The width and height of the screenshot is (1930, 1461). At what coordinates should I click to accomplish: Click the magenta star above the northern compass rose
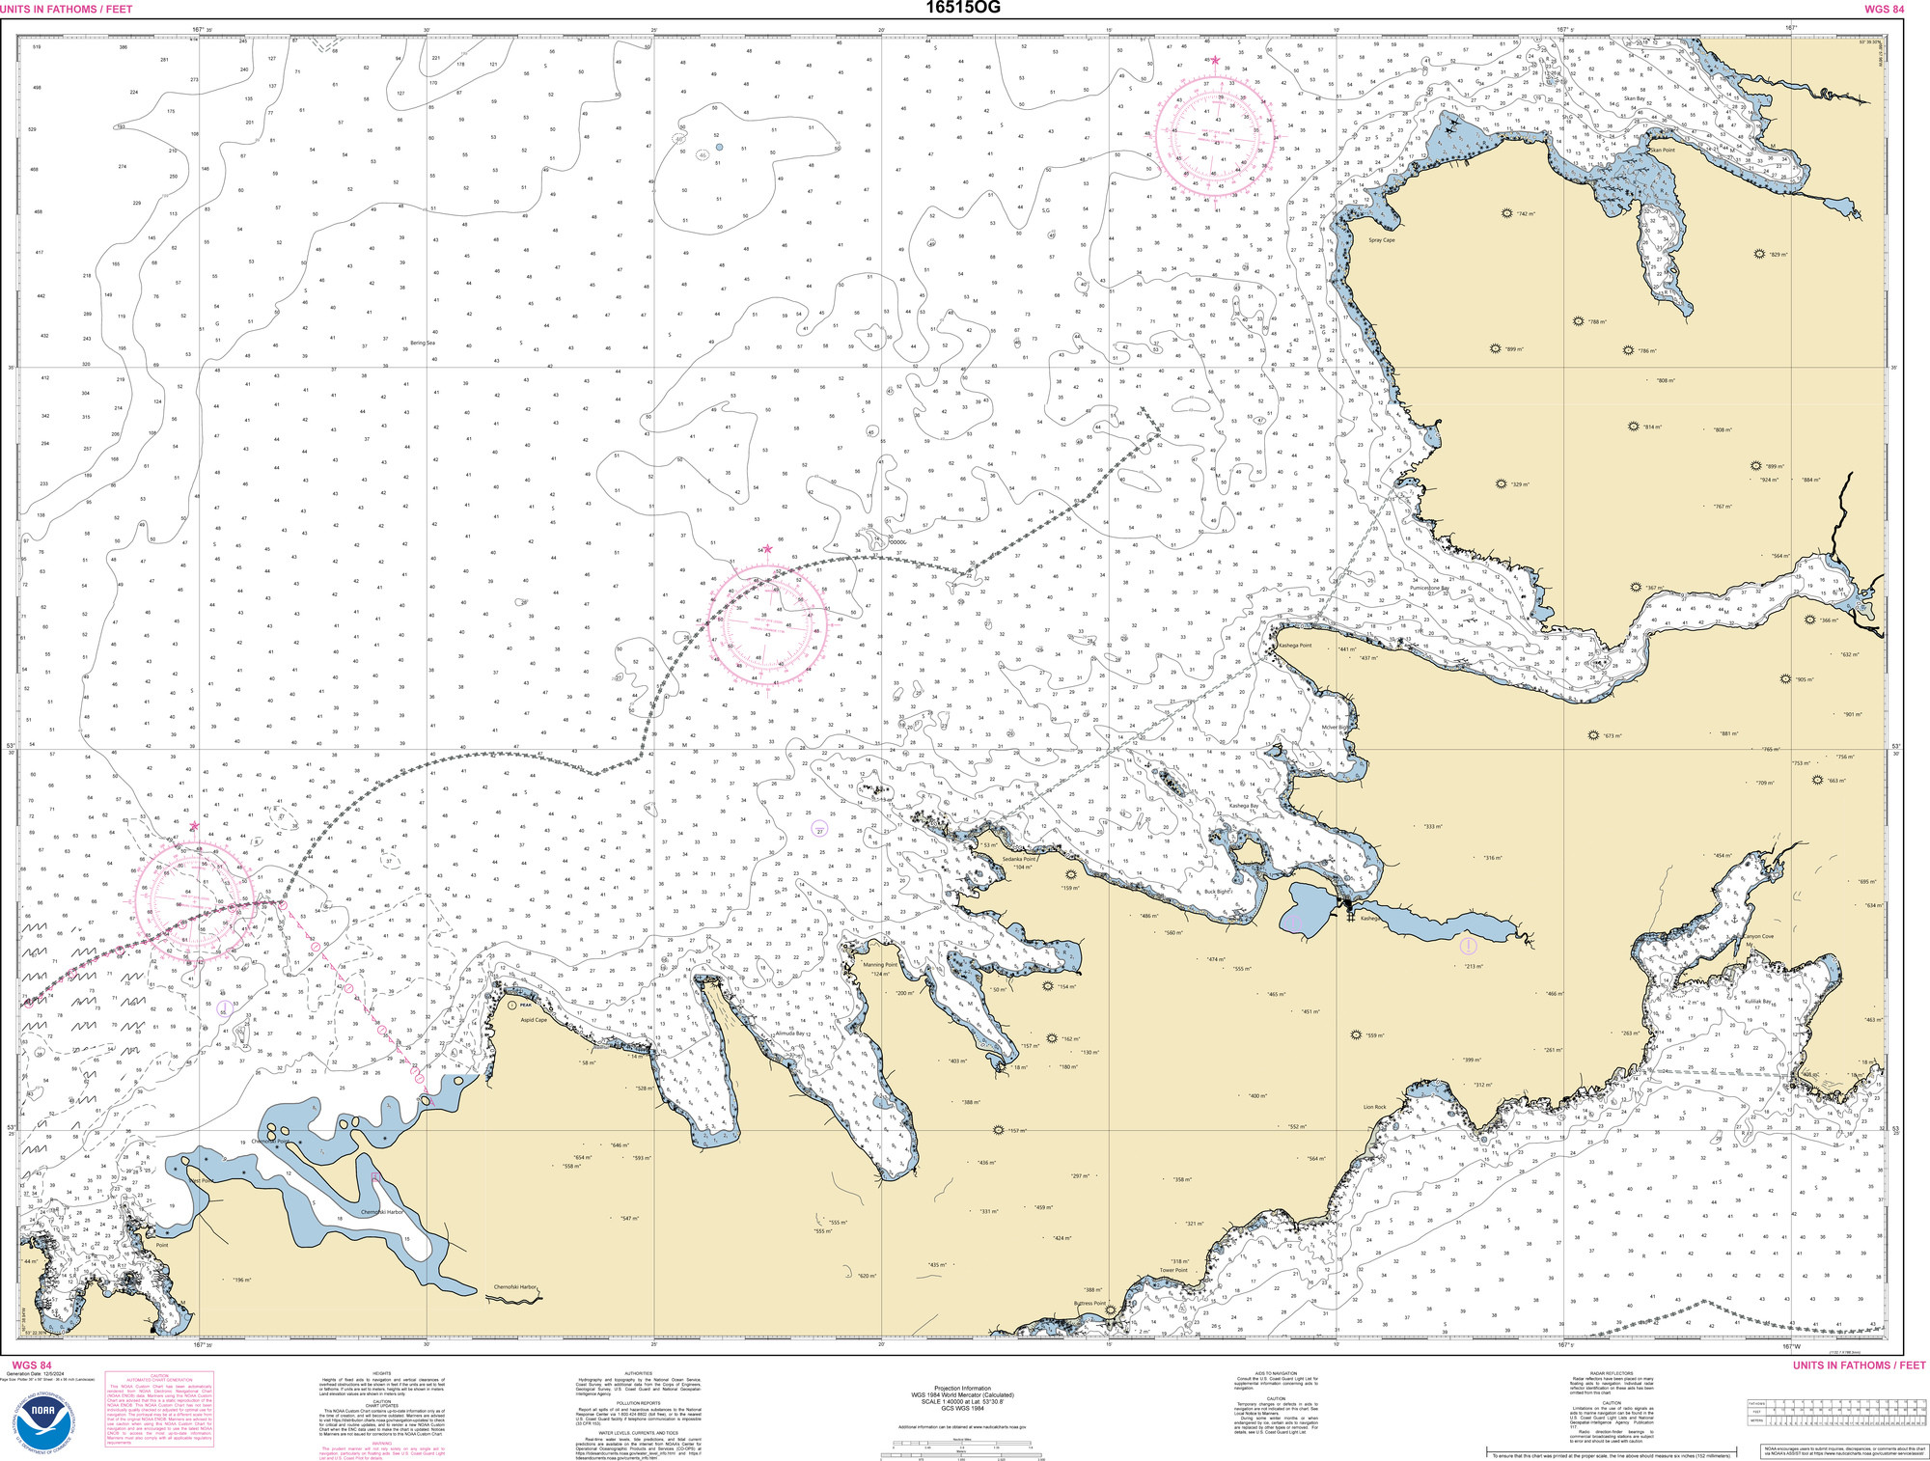1216,60
